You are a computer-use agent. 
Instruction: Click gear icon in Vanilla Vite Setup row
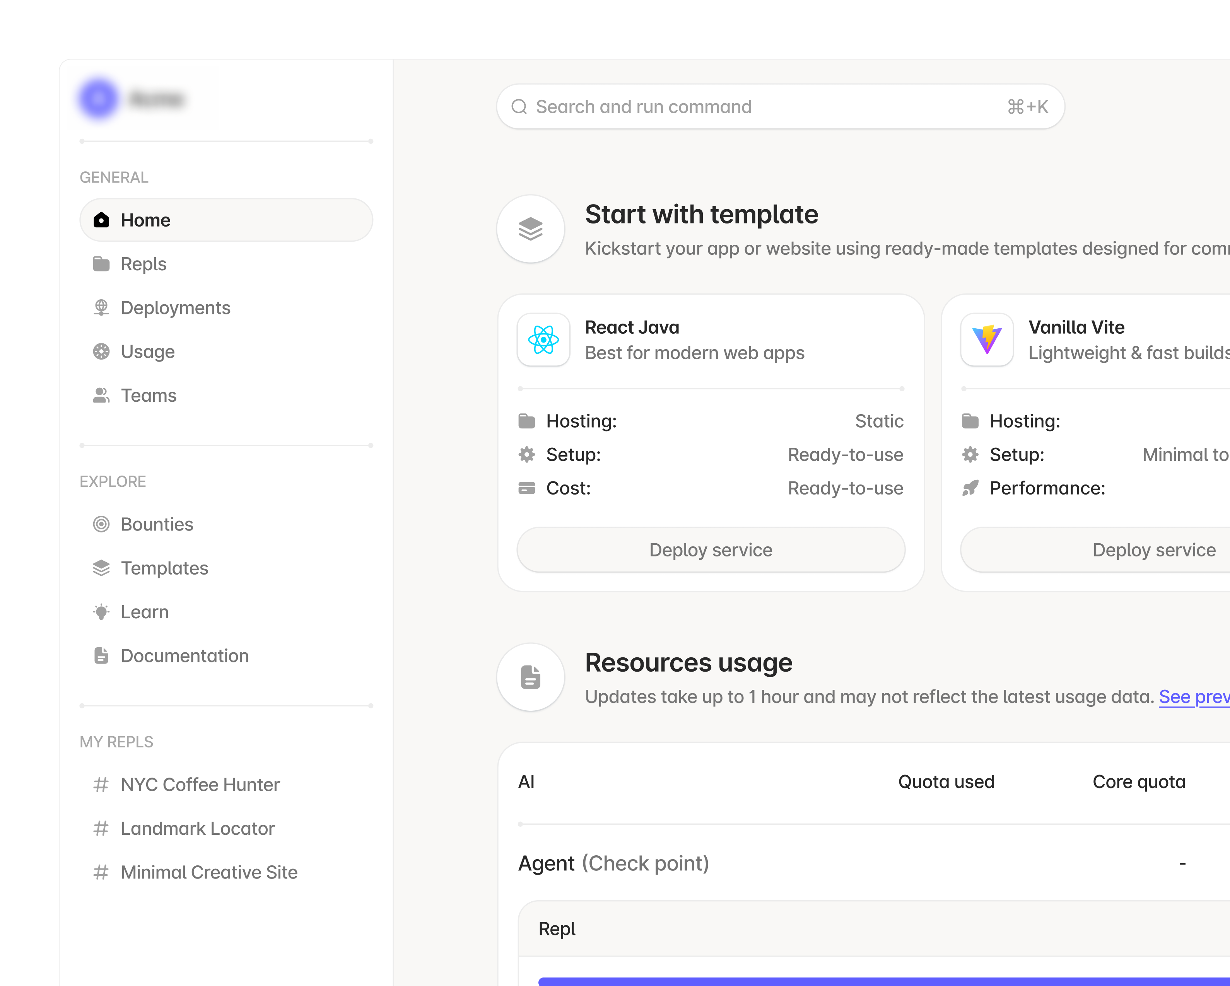[x=970, y=454]
